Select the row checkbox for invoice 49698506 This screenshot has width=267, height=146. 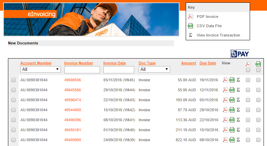tap(13, 80)
